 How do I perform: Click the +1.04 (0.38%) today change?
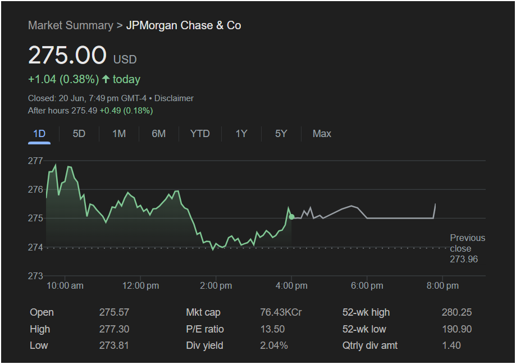click(x=63, y=79)
